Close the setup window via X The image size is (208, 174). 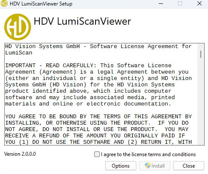click(200, 3)
